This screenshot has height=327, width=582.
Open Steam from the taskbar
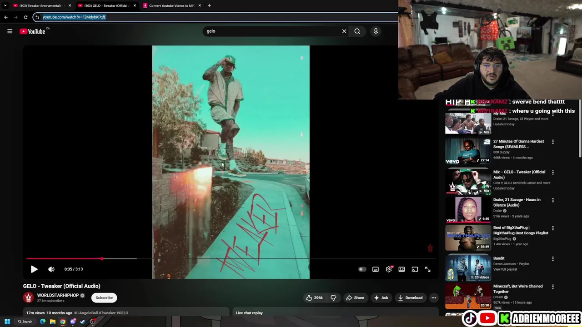pyautogui.click(x=83, y=322)
